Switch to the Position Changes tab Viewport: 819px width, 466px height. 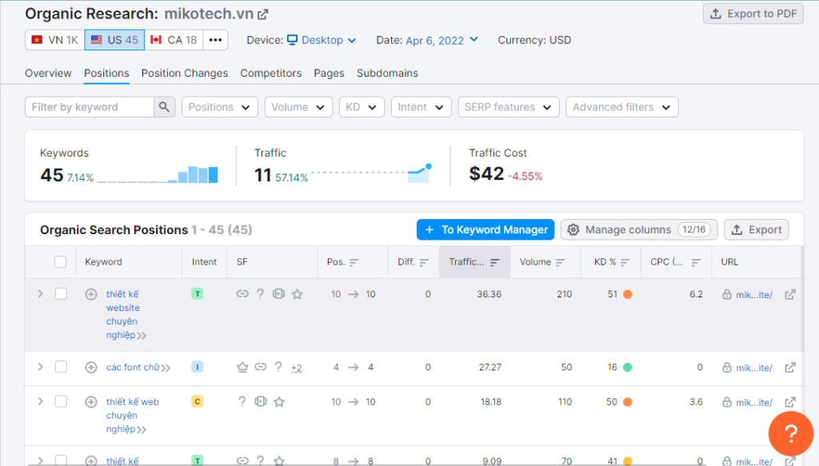(185, 73)
